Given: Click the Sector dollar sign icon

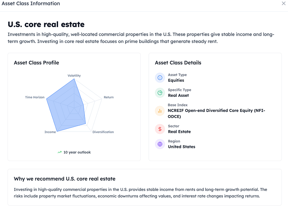Looking at the screenshot, I should click(160, 129).
